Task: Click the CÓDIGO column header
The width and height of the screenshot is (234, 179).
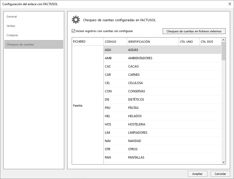Action: (x=115, y=42)
